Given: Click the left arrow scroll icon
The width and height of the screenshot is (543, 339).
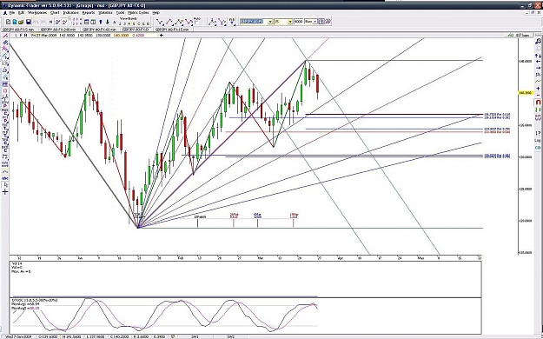Looking at the screenshot, I should coord(538,62).
